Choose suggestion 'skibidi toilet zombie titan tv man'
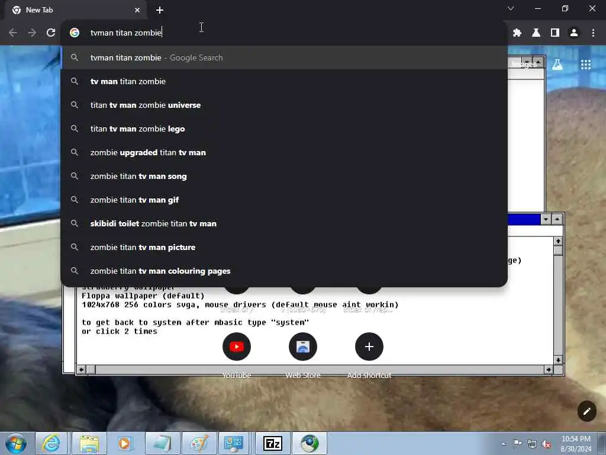Screen dimensions: 606x455 [284, 223]
